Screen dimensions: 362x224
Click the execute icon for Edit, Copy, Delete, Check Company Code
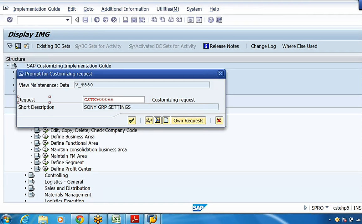(x=45, y=130)
